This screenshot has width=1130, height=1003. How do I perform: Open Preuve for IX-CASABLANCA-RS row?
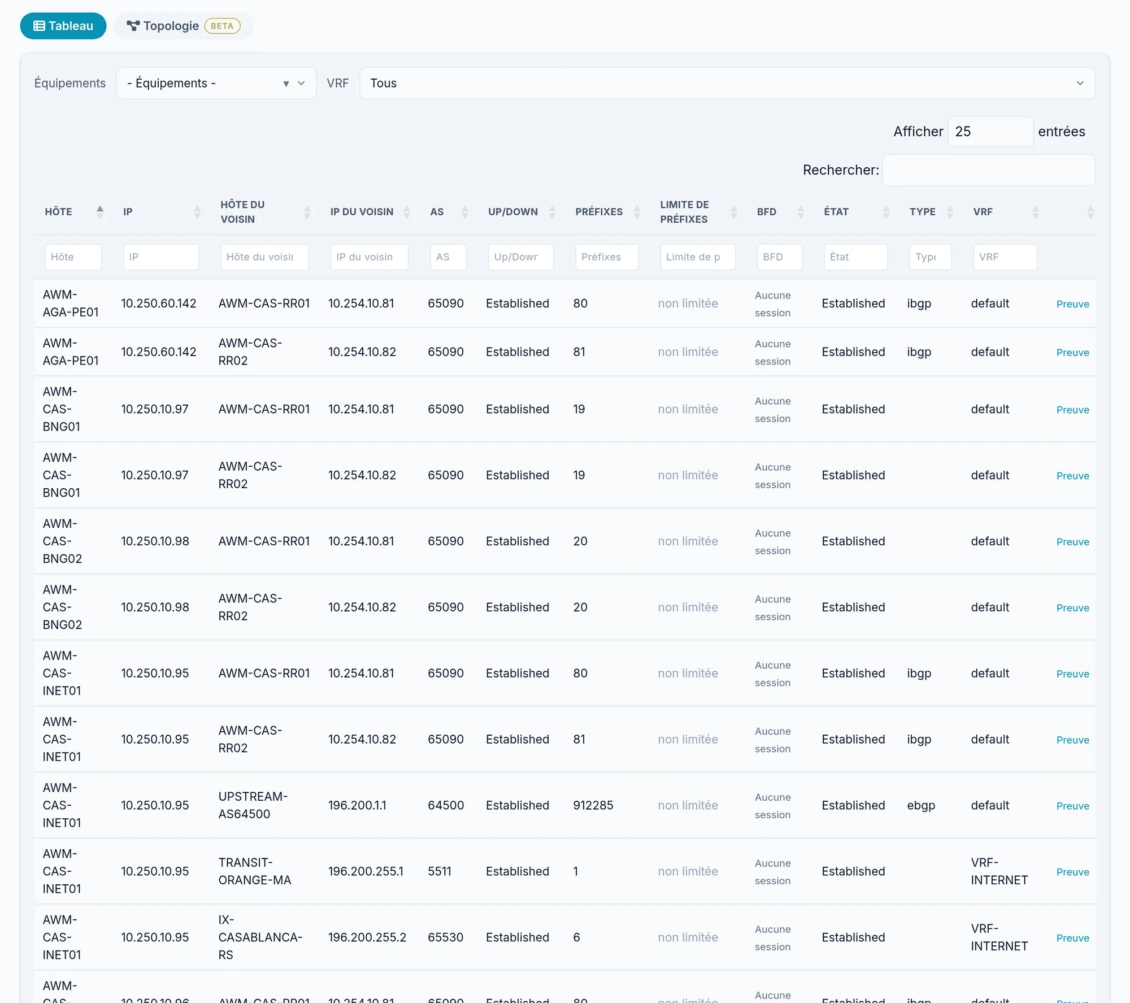pyautogui.click(x=1072, y=939)
